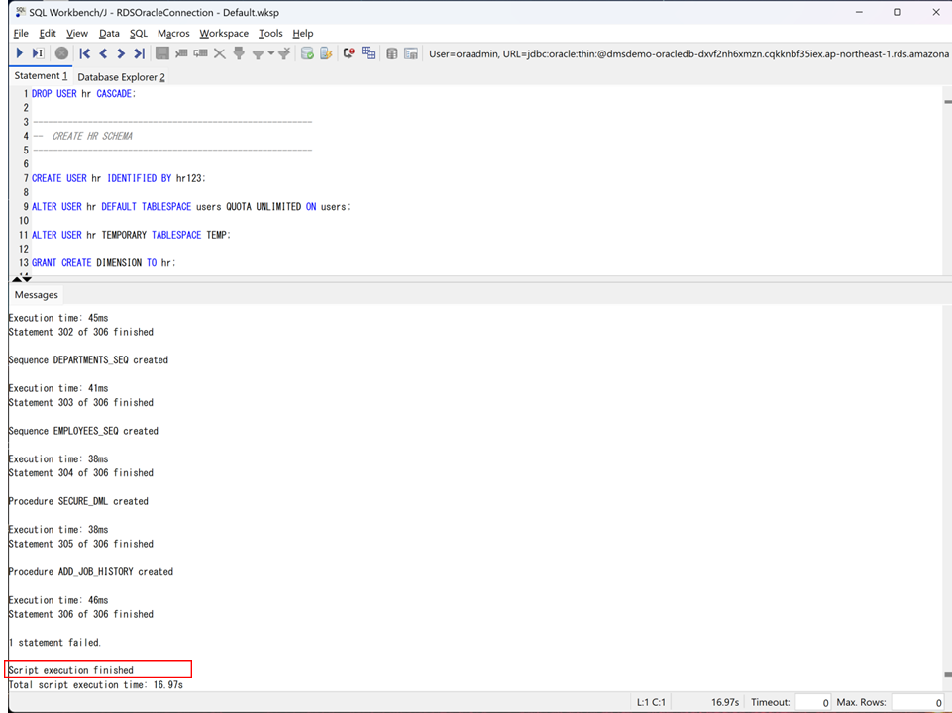Click the '16.97s' status bar value
952x713 pixels.
(725, 702)
